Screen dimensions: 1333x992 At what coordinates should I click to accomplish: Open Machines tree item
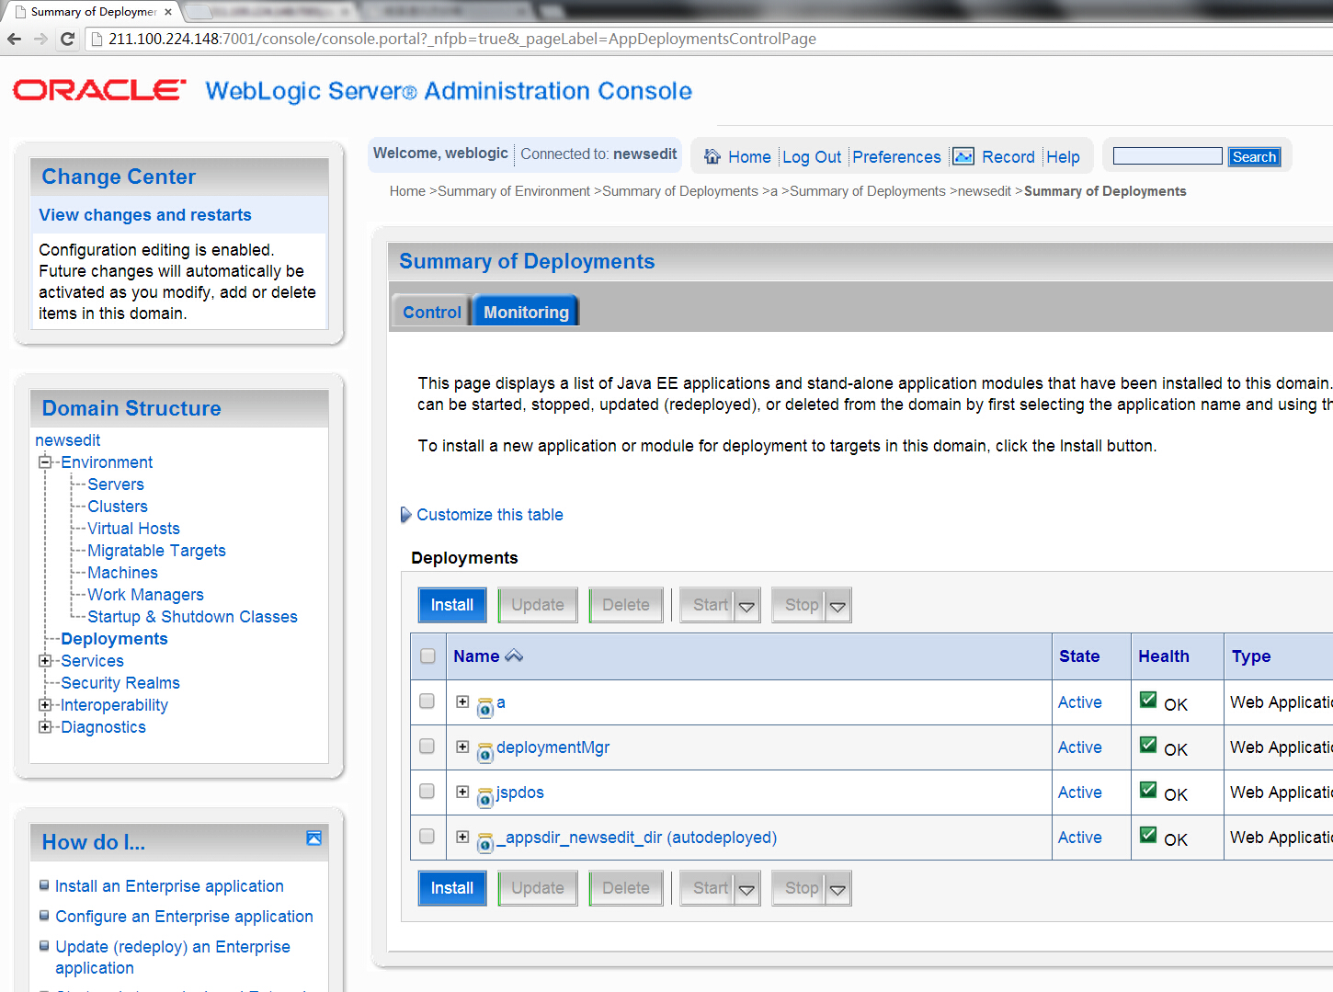[122, 573]
